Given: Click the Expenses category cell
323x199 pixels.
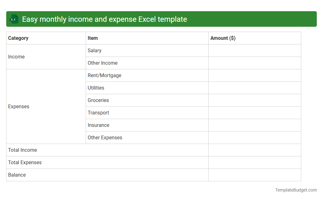Looking at the screenshot, I should 19,106.
